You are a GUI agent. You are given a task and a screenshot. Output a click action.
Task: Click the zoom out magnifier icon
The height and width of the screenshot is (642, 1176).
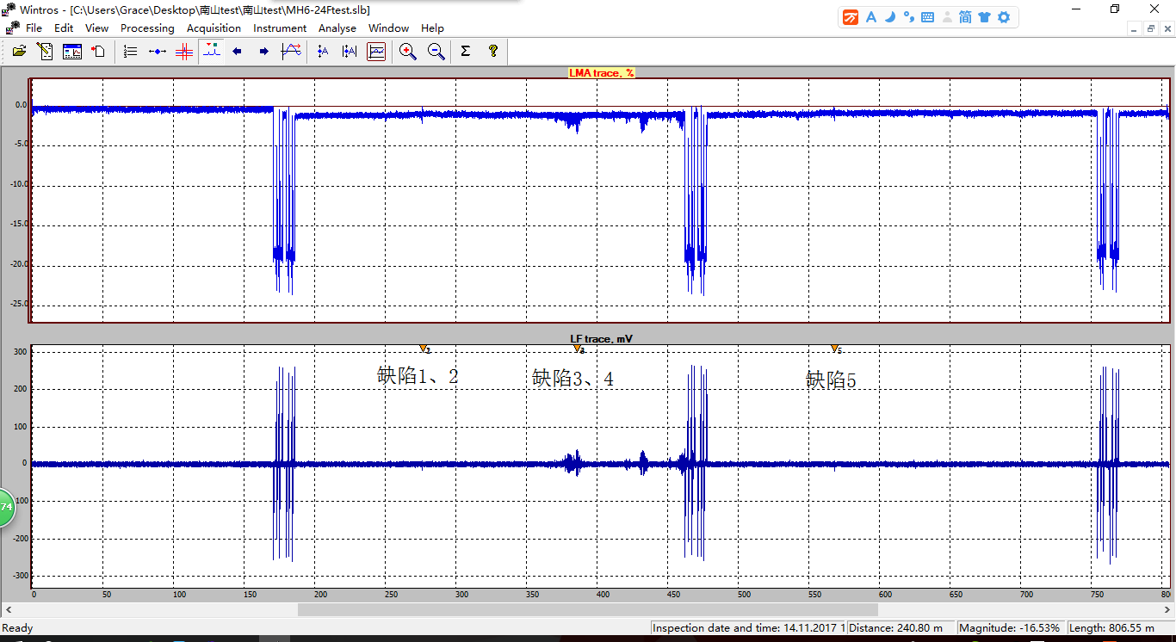coord(436,52)
